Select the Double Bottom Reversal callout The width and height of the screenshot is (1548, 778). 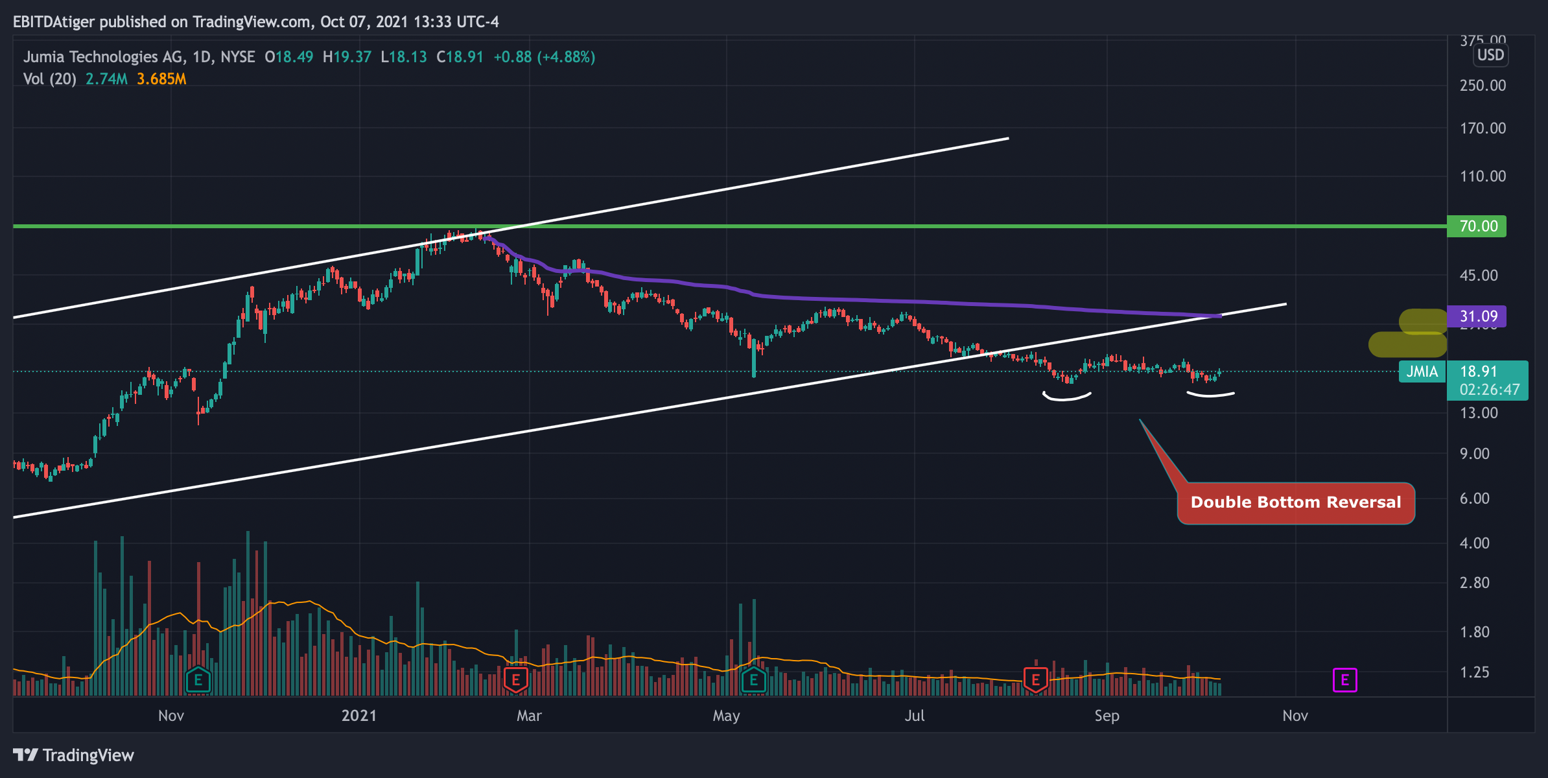pos(1296,502)
